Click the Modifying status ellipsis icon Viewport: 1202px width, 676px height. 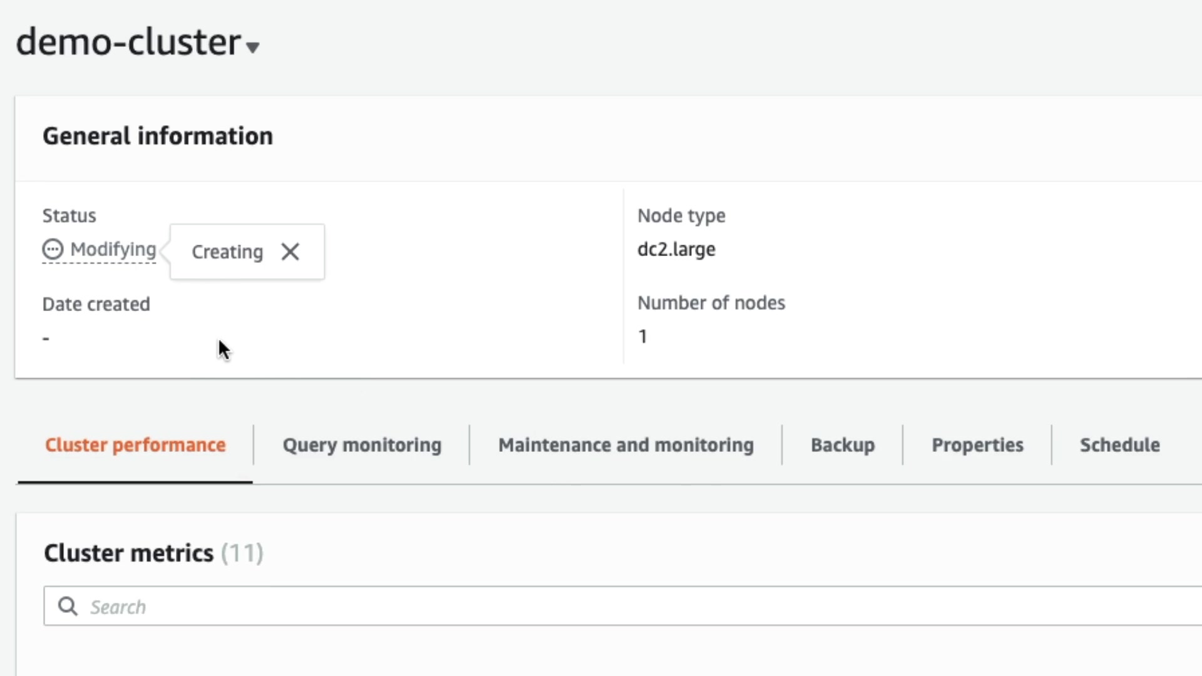[x=53, y=249]
